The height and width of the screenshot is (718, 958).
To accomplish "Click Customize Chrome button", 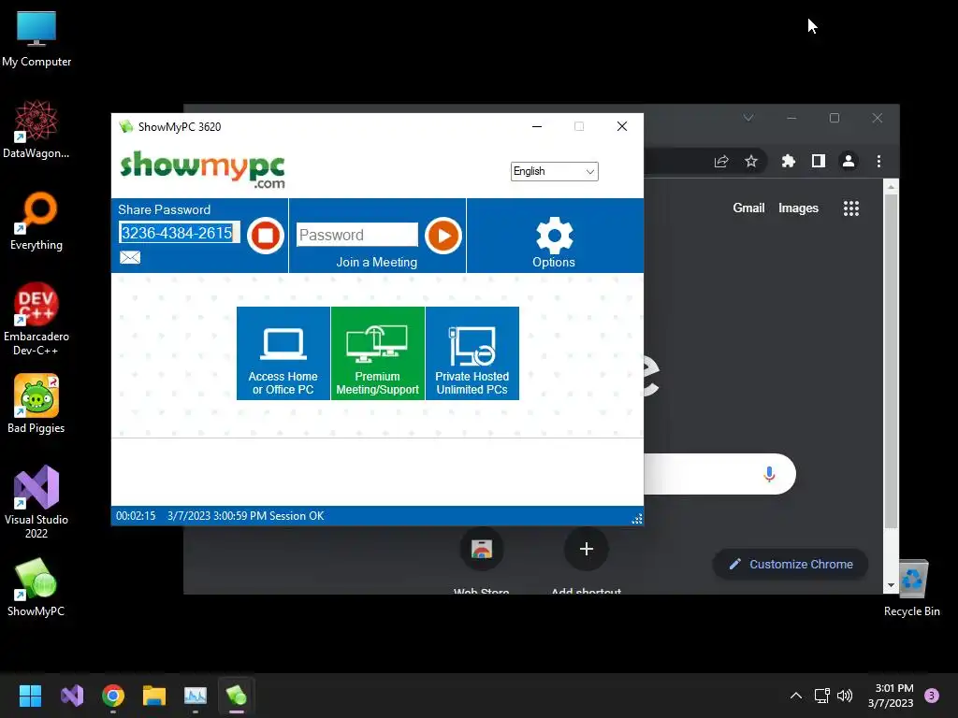I will (791, 564).
